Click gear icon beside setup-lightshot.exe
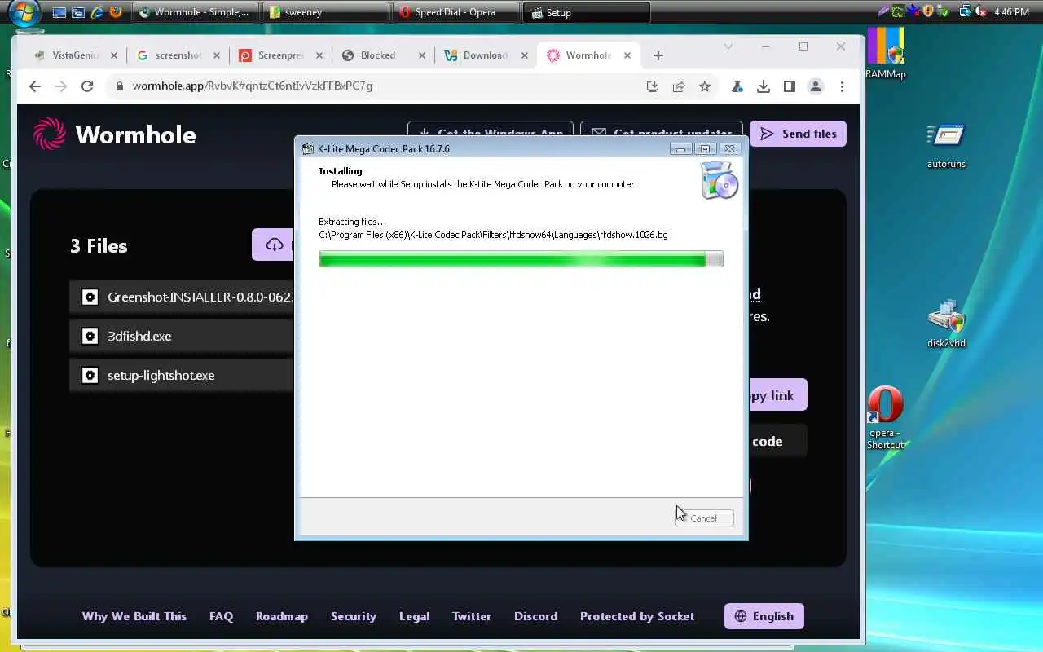The height and width of the screenshot is (652, 1043). click(x=90, y=375)
